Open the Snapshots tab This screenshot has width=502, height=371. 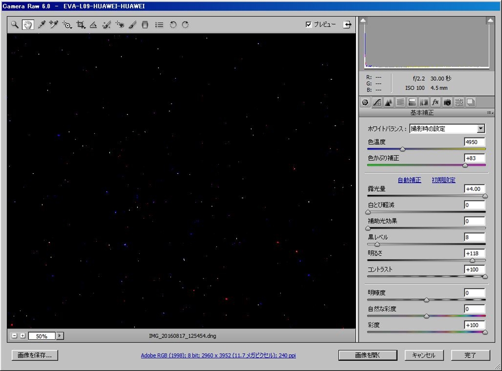[x=470, y=102]
